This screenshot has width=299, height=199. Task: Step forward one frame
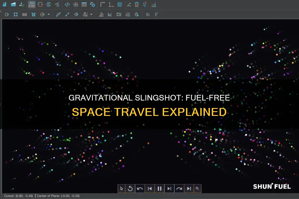[169, 189]
